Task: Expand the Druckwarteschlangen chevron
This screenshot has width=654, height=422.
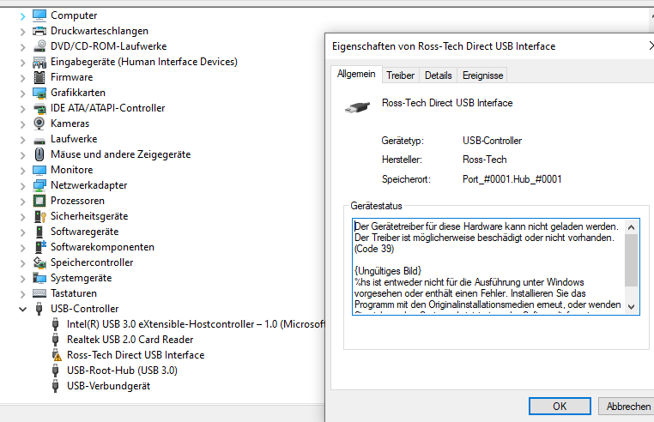Action: click(22, 32)
